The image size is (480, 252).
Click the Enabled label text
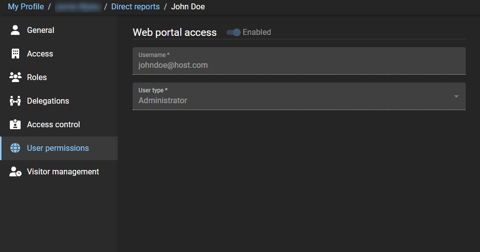tap(257, 32)
